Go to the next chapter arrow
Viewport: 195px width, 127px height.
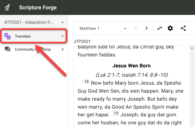(x=146, y=28)
